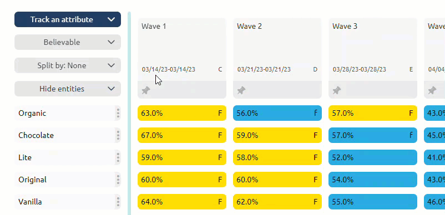The height and width of the screenshot is (215, 445).
Task: Pin the Wave 1 column
Action: tap(146, 90)
